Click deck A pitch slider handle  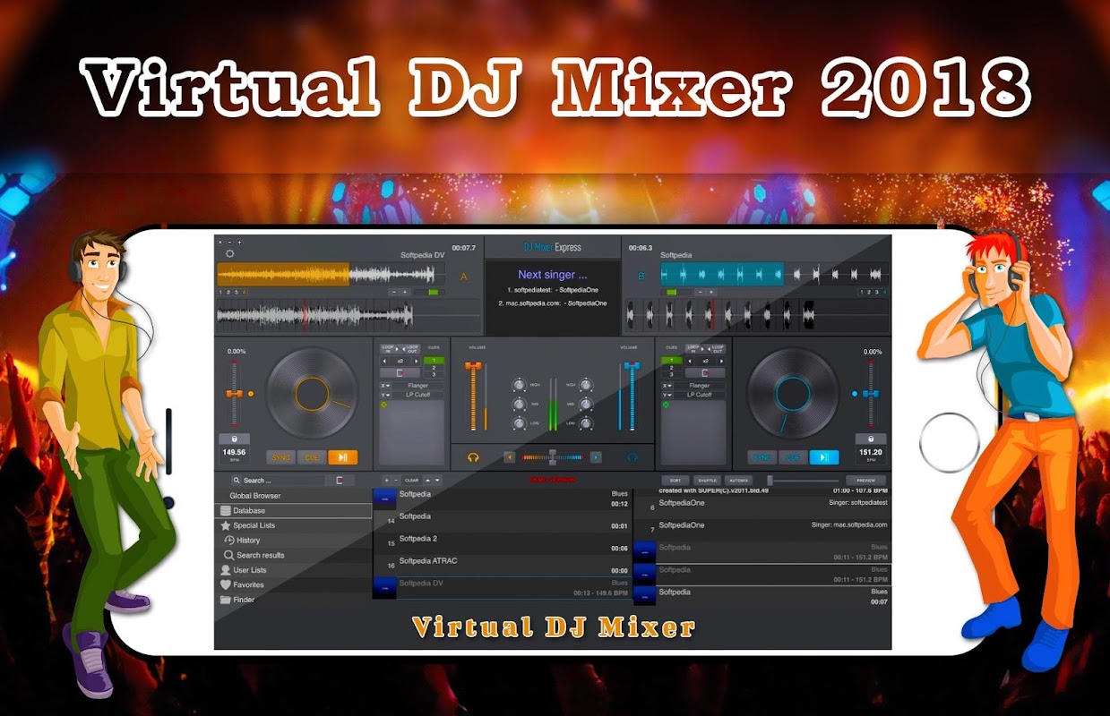click(x=234, y=394)
